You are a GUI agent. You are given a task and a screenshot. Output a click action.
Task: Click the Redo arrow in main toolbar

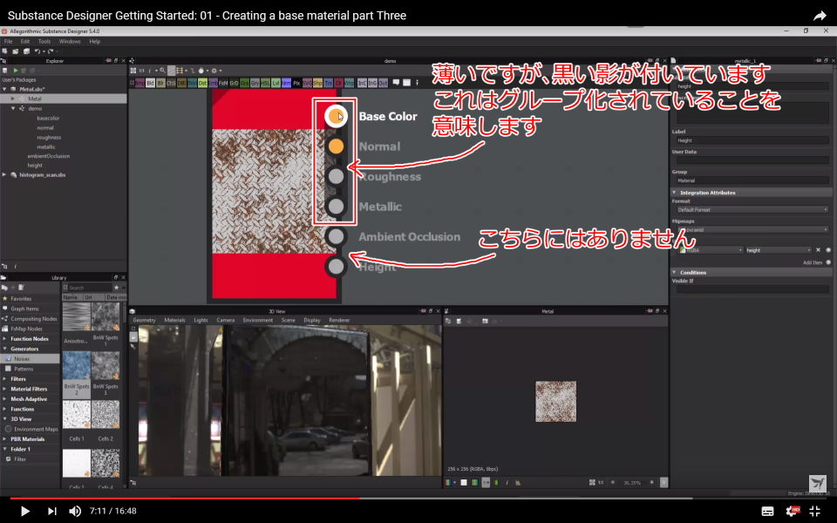pyautogui.click(x=51, y=51)
